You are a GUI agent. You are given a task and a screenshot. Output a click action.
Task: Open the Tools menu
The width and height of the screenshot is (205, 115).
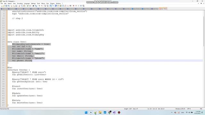point(38,4)
